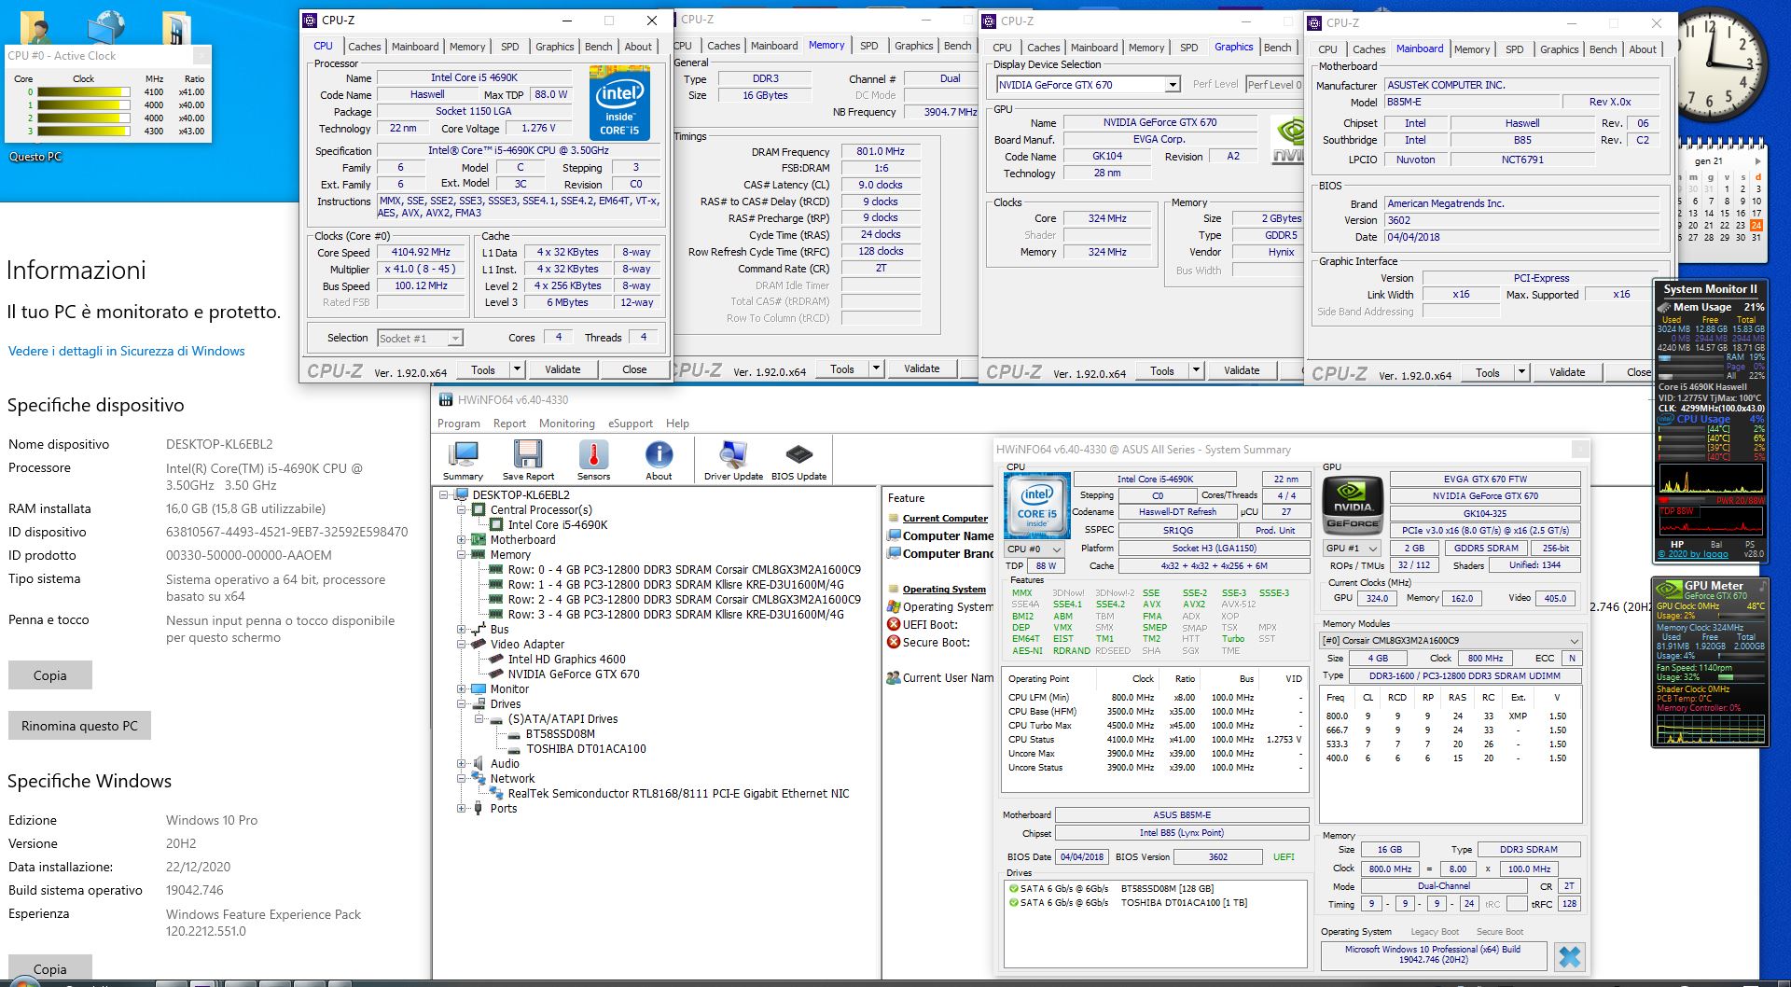This screenshot has height=987, width=1791.
Task: Collapse the Video Adapter tree node
Action: tap(462, 645)
